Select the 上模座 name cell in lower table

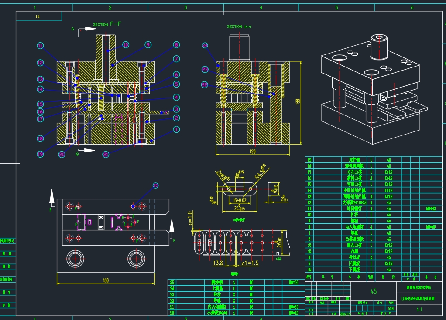(217, 289)
